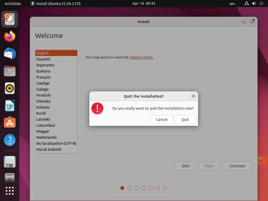Viewport: 268px width, 201px height.
Task: Click the red warning icon in the dialog
Action: (x=97, y=108)
